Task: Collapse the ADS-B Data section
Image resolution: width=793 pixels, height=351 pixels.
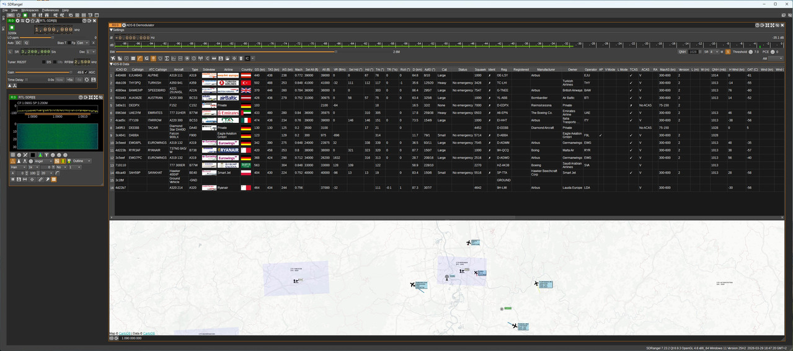Action: coord(111,64)
